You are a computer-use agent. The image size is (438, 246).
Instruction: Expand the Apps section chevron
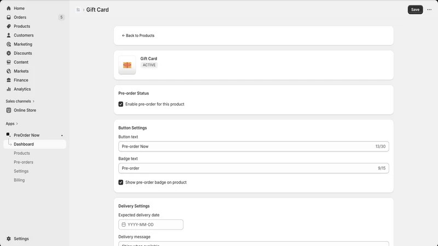[17, 124]
